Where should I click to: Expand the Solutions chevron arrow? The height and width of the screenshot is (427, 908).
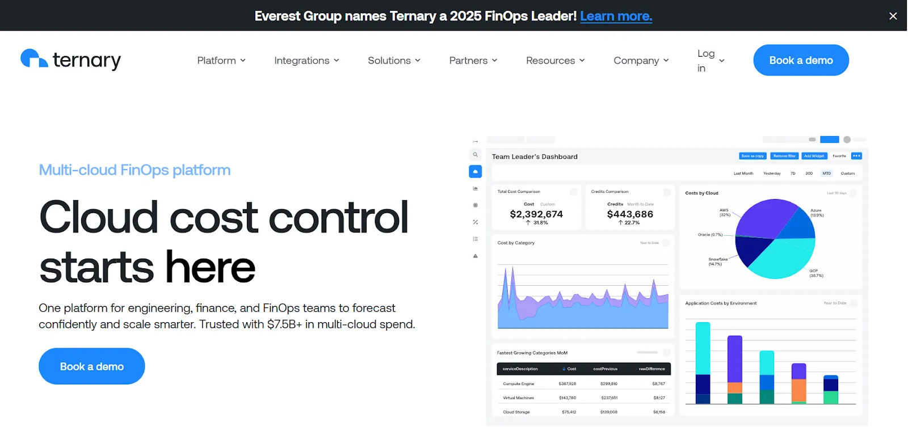[x=418, y=60]
